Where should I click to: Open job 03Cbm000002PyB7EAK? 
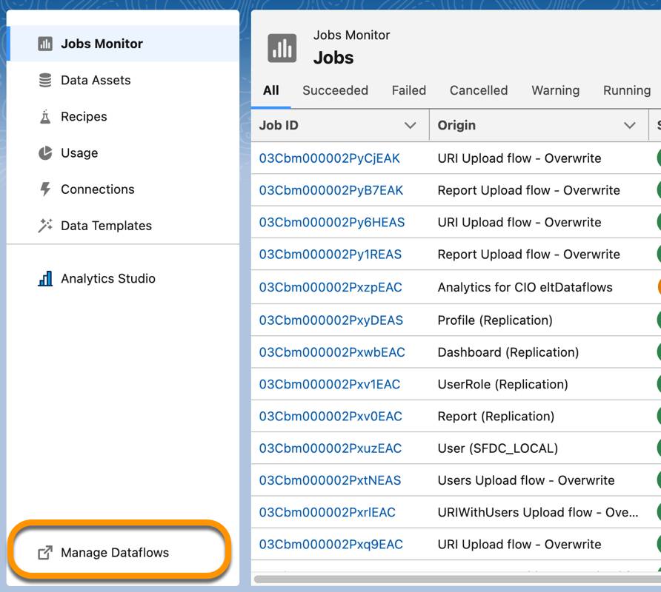pyautogui.click(x=331, y=190)
